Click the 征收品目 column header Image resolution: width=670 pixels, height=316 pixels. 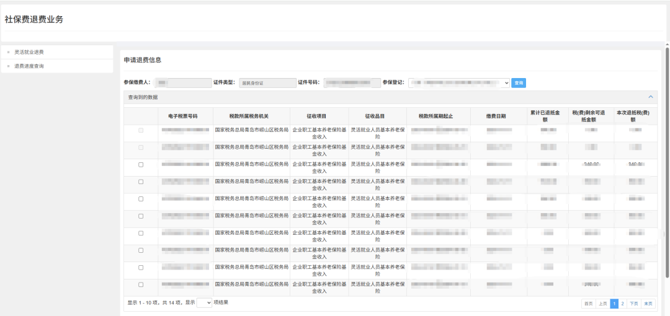(x=377, y=116)
